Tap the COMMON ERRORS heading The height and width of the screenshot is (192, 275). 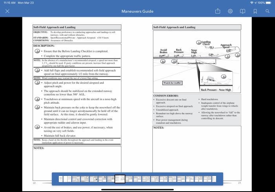point(165,95)
